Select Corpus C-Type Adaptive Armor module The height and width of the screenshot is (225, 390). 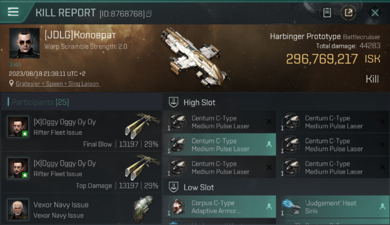coord(220,207)
